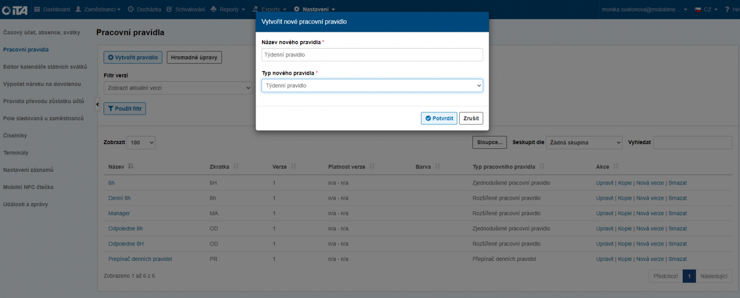Open the Zobrazit 100 rows dropdown

141,142
